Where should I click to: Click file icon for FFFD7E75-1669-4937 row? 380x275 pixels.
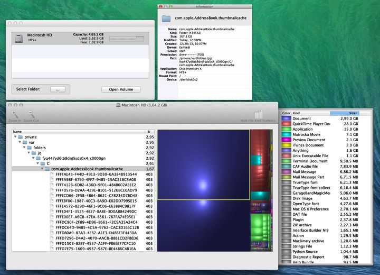[52, 249]
